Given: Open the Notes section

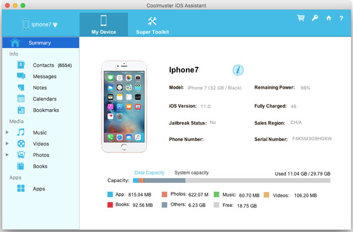Looking at the screenshot, I should pyautogui.click(x=41, y=88).
